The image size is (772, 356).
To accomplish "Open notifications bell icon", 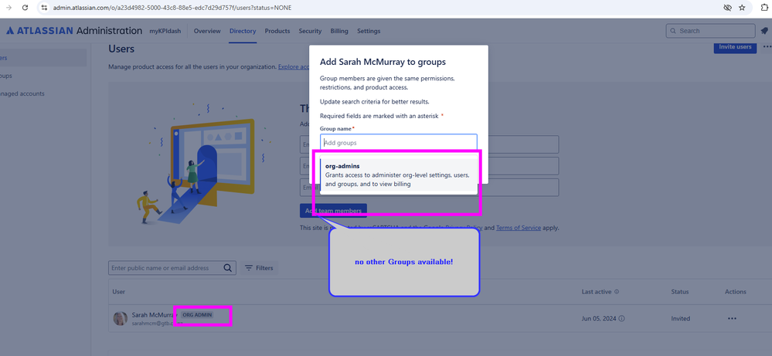I will click(764, 31).
